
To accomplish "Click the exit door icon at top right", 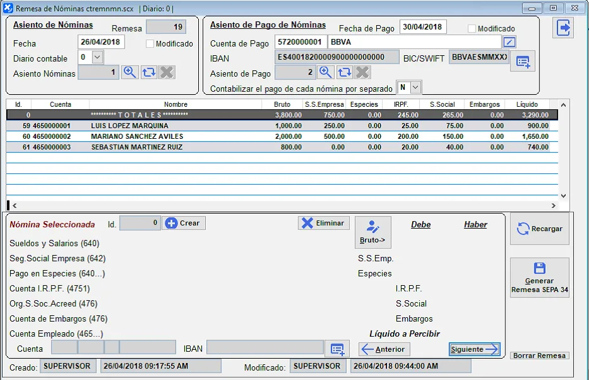I will coord(563,28).
